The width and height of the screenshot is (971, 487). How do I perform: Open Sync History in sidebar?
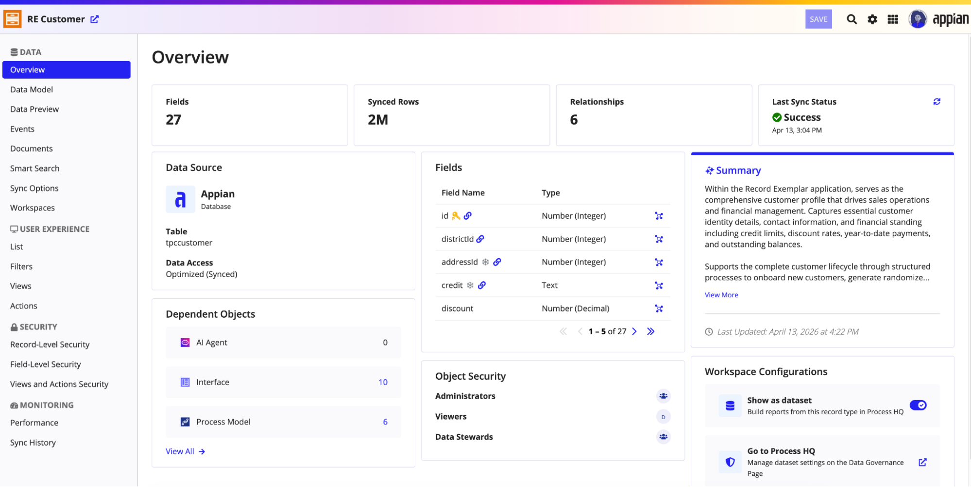point(67,442)
